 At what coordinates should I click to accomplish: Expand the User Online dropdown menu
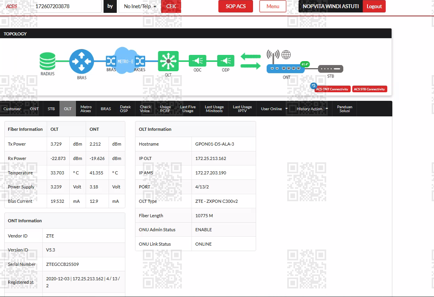click(x=274, y=109)
